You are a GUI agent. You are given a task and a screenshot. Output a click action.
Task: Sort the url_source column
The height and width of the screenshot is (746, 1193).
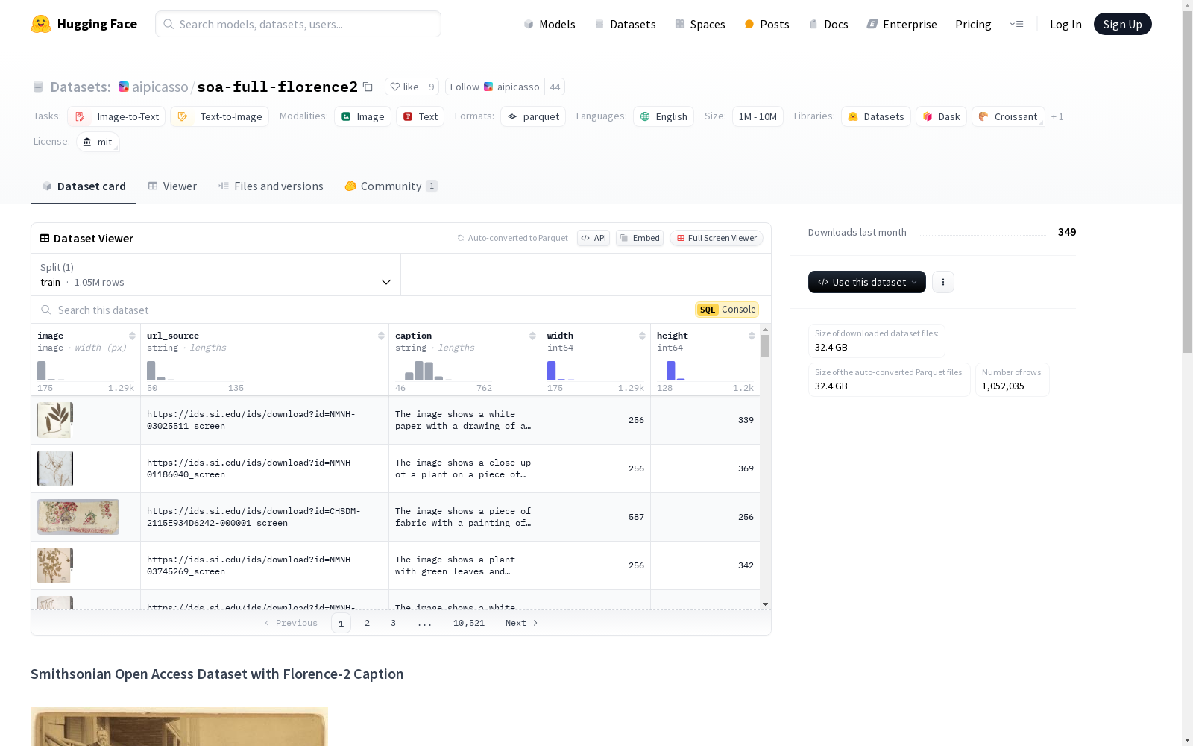point(381,336)
